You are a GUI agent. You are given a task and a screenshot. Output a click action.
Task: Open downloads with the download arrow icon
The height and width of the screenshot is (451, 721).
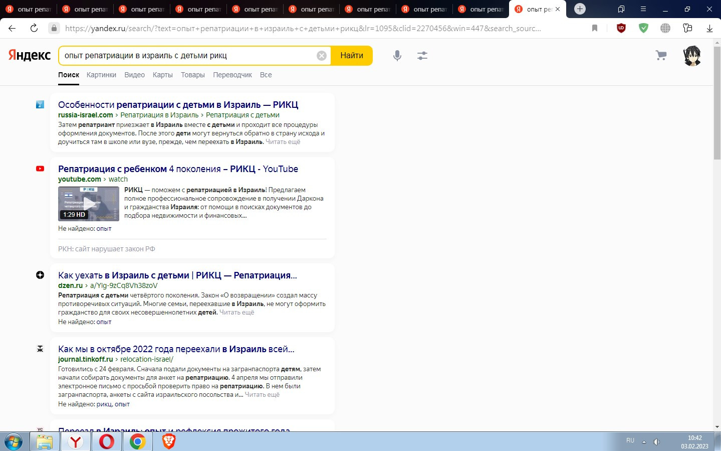709,28
